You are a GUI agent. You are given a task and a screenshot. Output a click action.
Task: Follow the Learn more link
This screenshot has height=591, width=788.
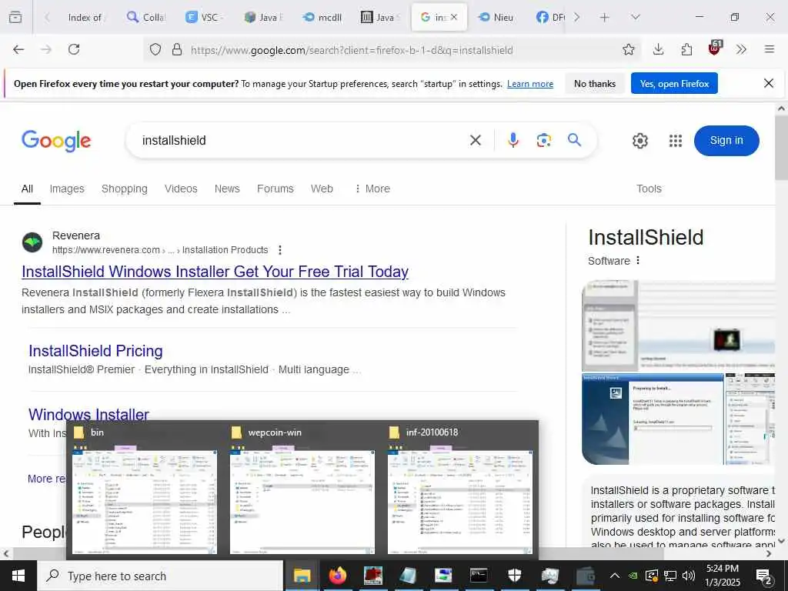click(529, 84)
